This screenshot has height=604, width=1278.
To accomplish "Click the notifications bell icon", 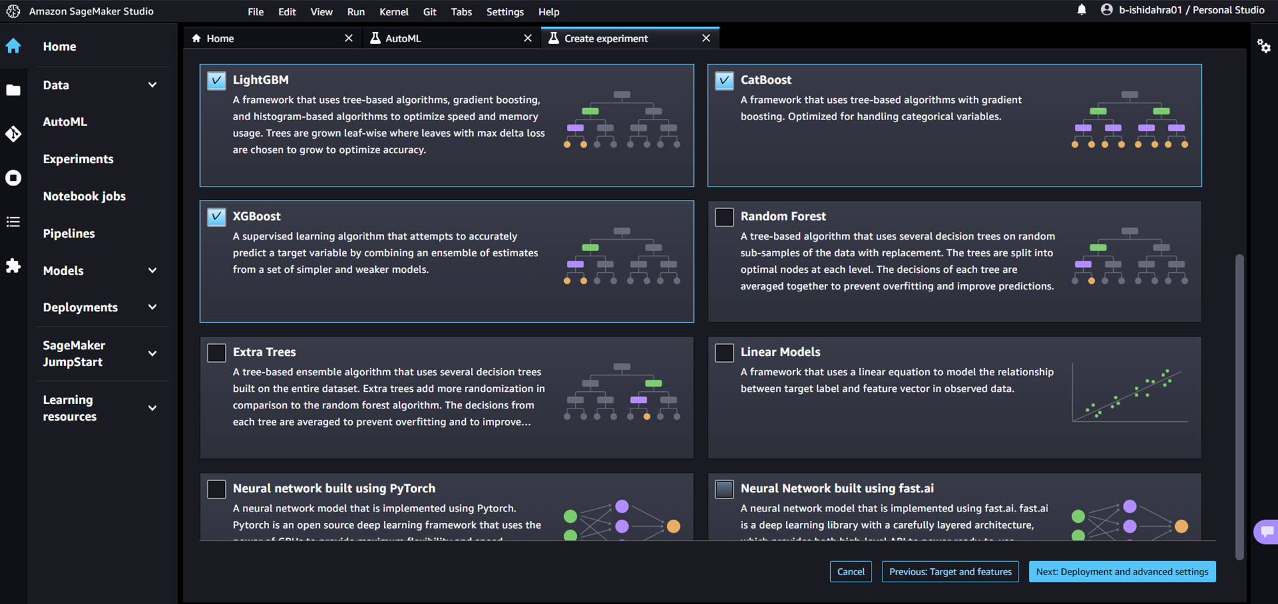I will 1081,10.
